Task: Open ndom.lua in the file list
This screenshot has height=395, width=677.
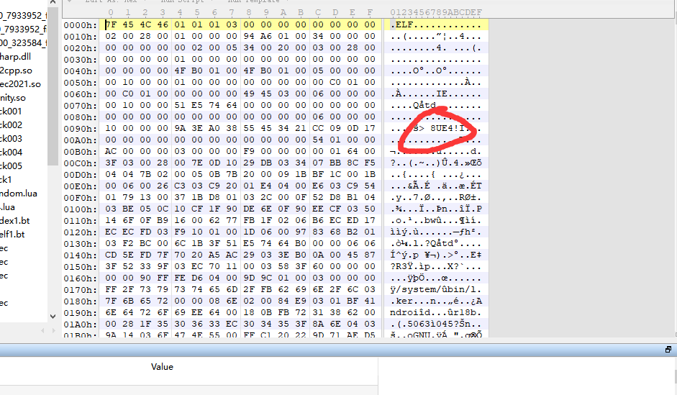Action: (19, 194)
